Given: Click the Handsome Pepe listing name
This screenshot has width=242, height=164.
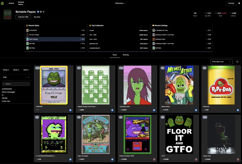Looking at the screenshot, I should pos(160,39).
